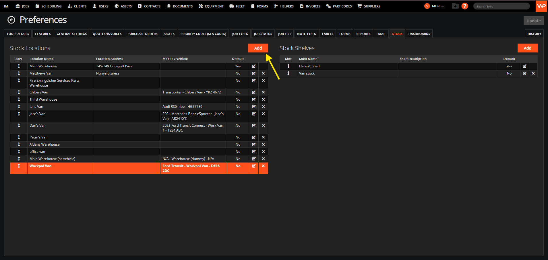
Task: Click 'Main Warehouse (as vehicle)' location name
Action: [x=53, y=159]
